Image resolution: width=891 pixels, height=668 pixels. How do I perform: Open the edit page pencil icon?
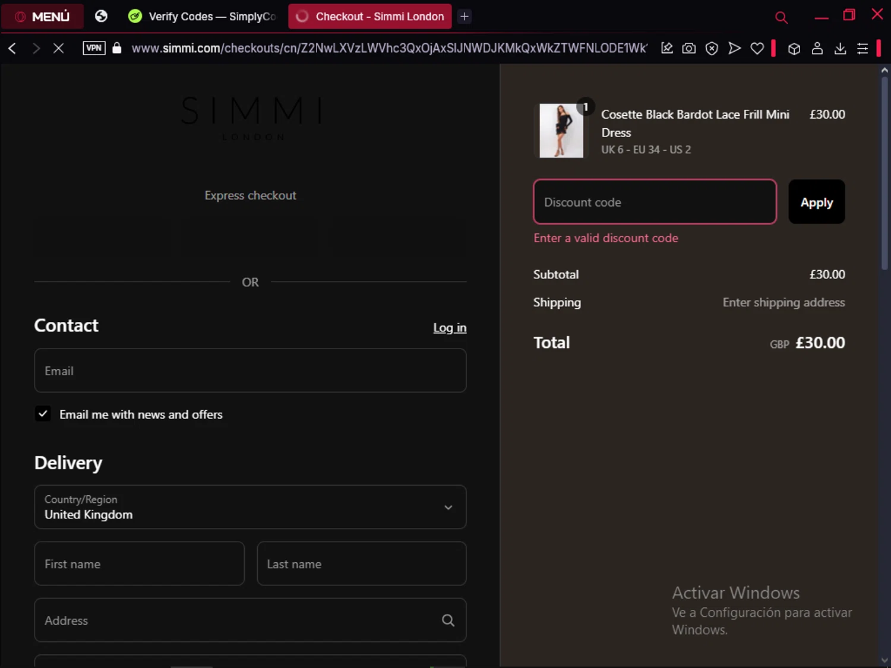(667, 48)
